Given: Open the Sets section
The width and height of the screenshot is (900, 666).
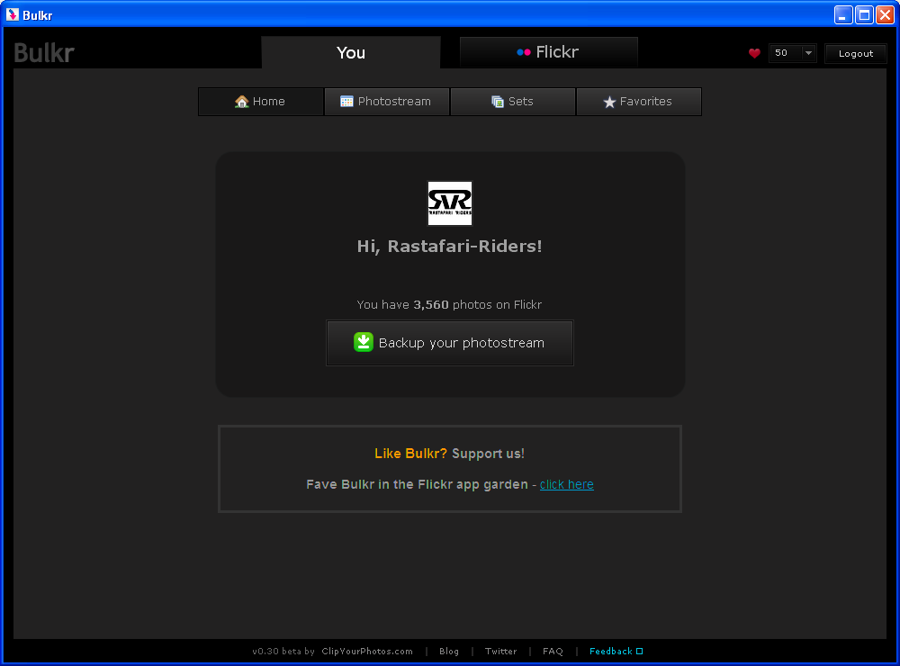Looking at the screenshot, I should pyautogui.click(x=513, y=102).
